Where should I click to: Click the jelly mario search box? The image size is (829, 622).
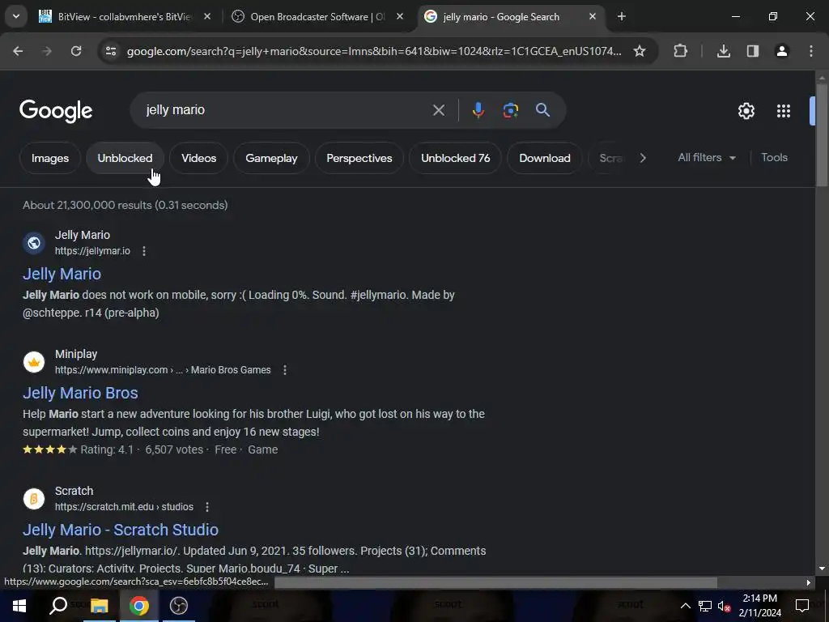283,110
